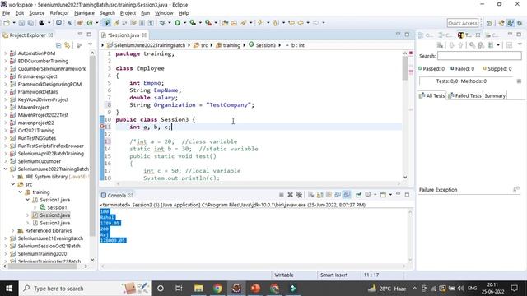Expand the JRE System Library node
The width and height of the screenshot is (527, 296).
point(13,177)
